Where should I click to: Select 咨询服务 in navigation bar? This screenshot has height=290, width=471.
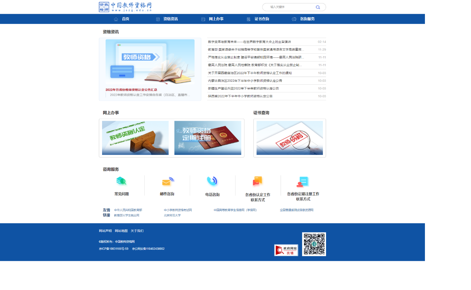[303, 19]
